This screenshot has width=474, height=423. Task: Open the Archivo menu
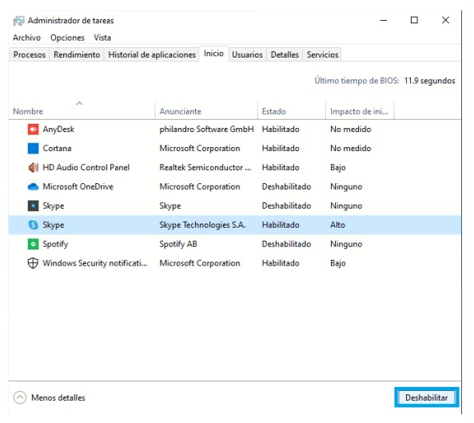pyautogui.click(x=26, y=38)
